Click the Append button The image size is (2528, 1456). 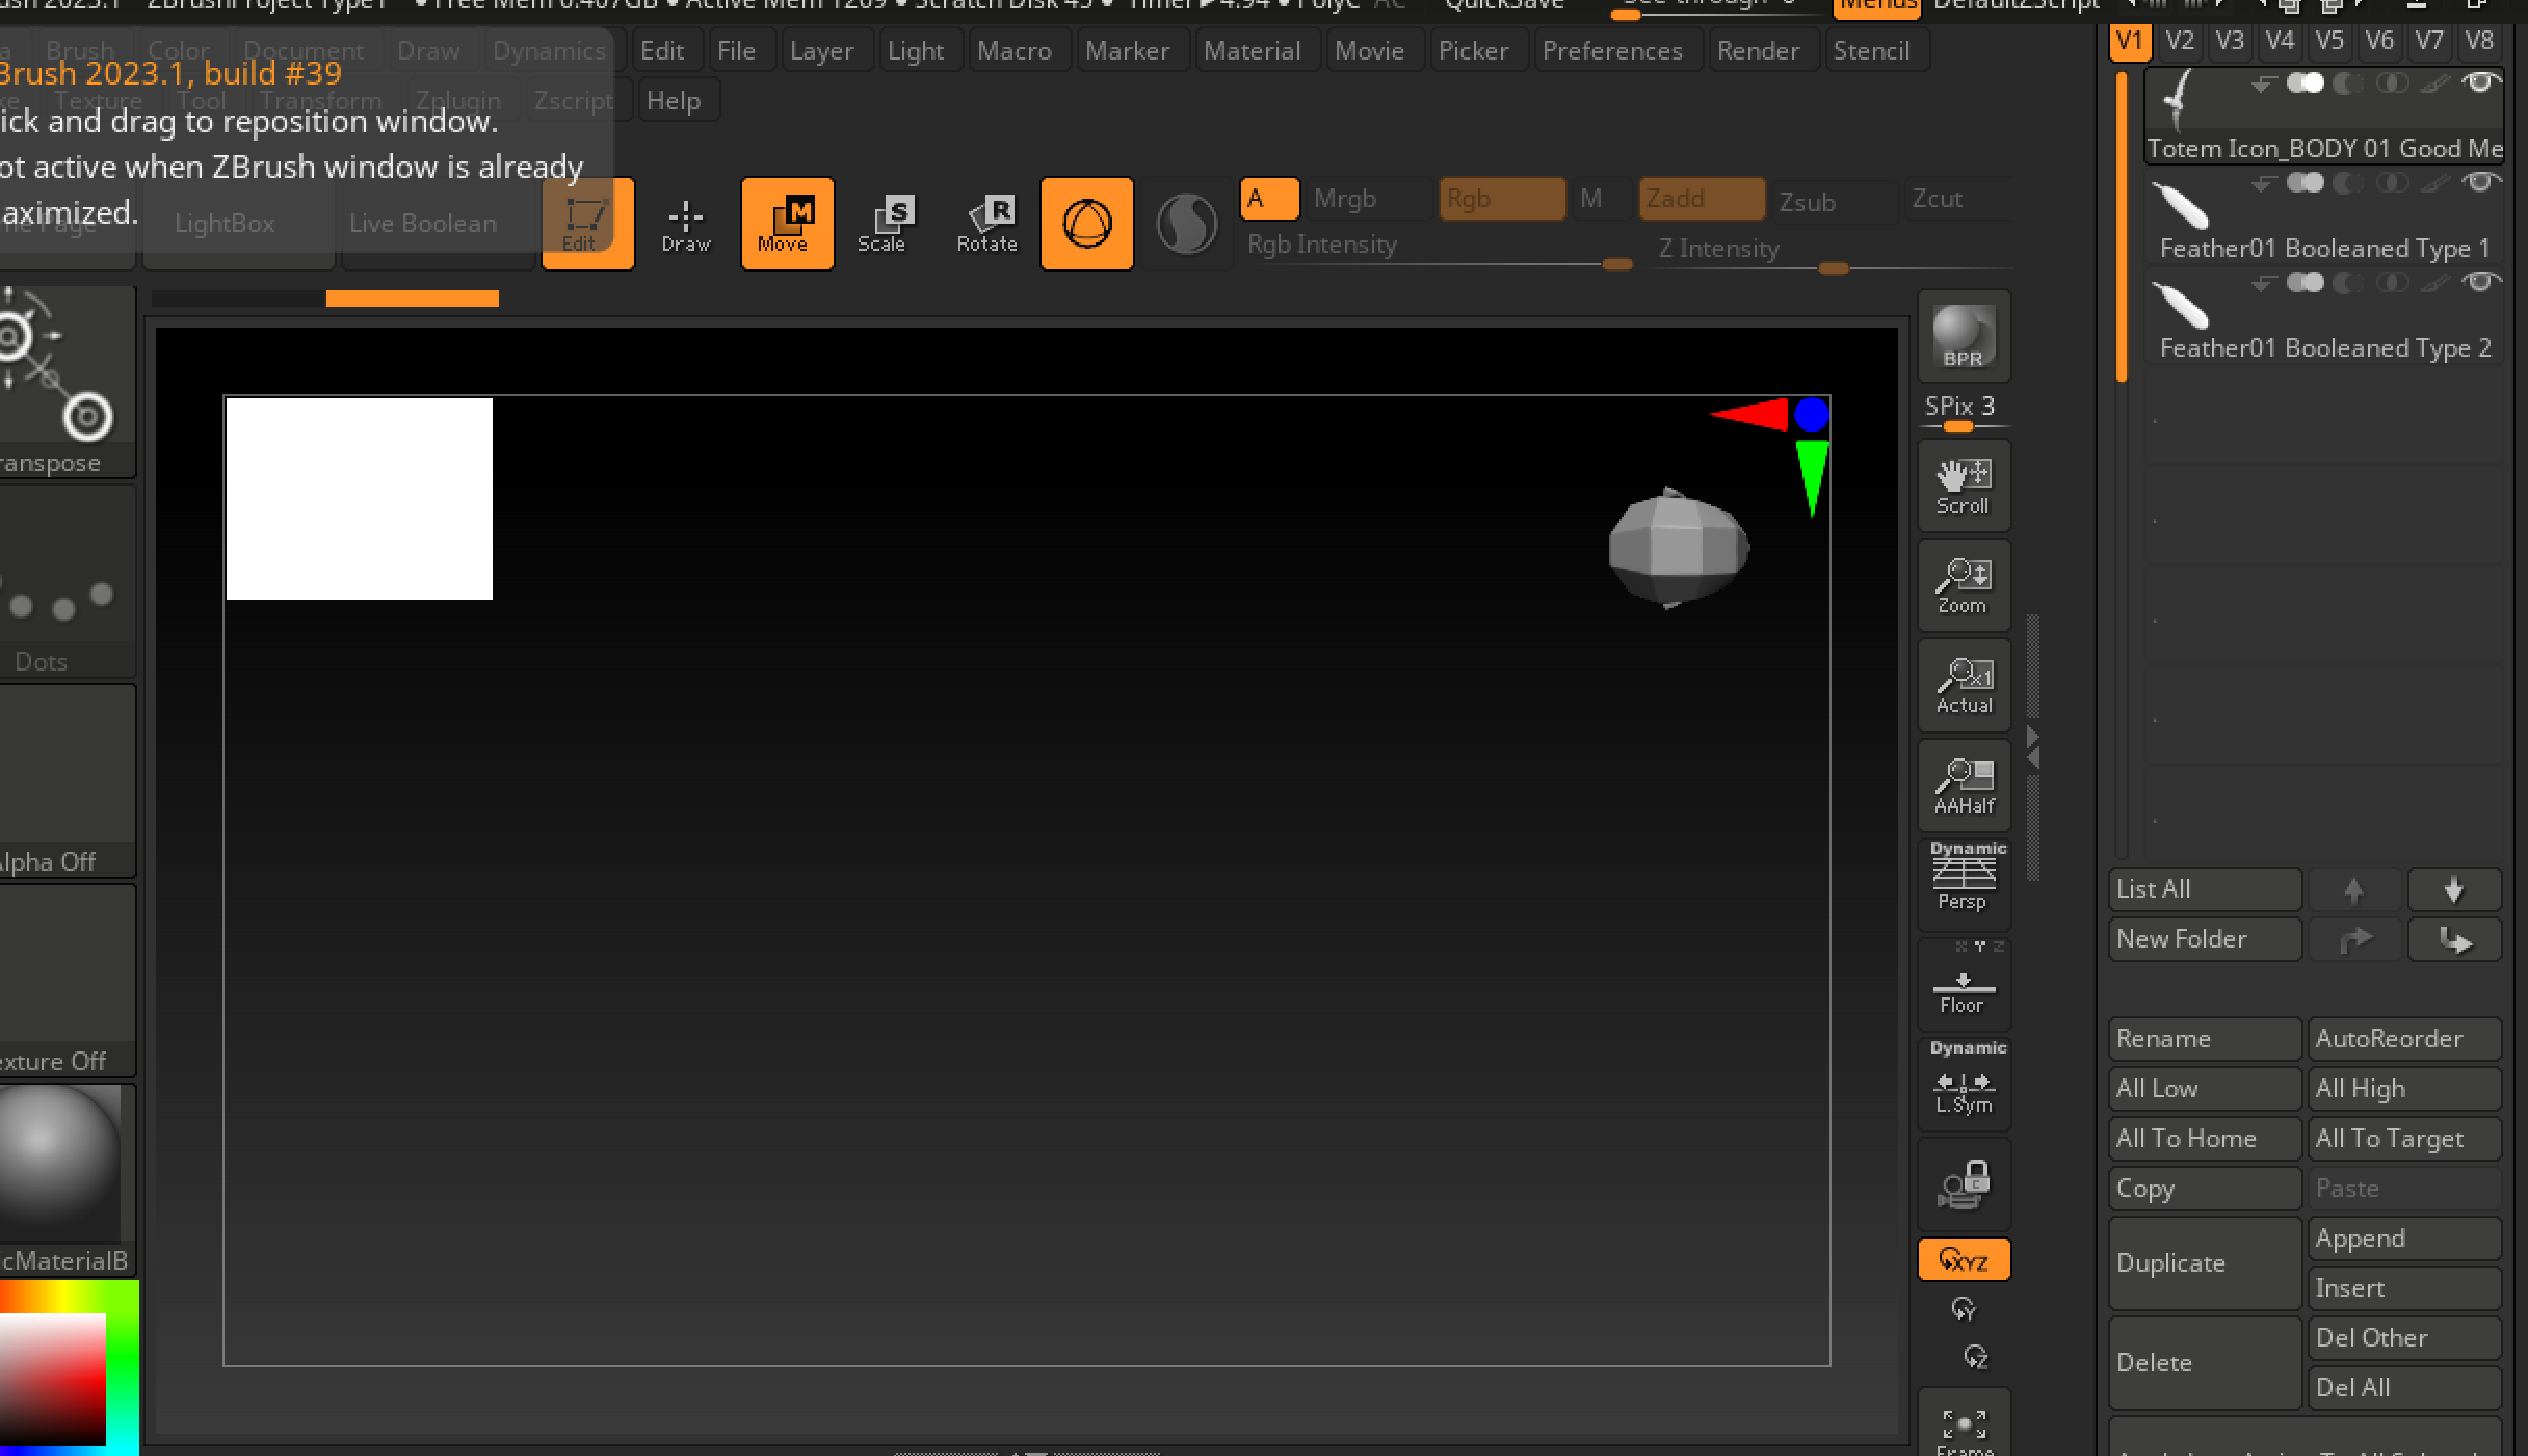[x=2403, y=1238]
